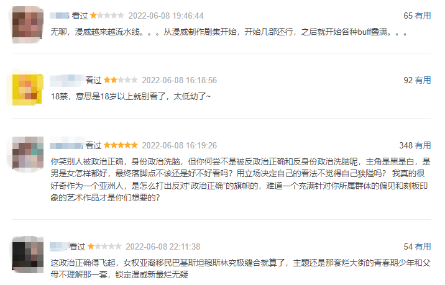The height and width of the screenshot is (285, 445).
Task: Open the third reviewer's avatar
Action: click(x=27, y=154)
